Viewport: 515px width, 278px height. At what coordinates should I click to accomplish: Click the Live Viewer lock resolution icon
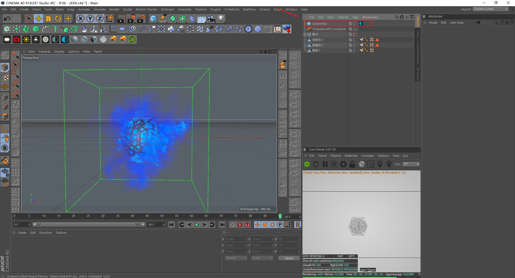point(352,164)
